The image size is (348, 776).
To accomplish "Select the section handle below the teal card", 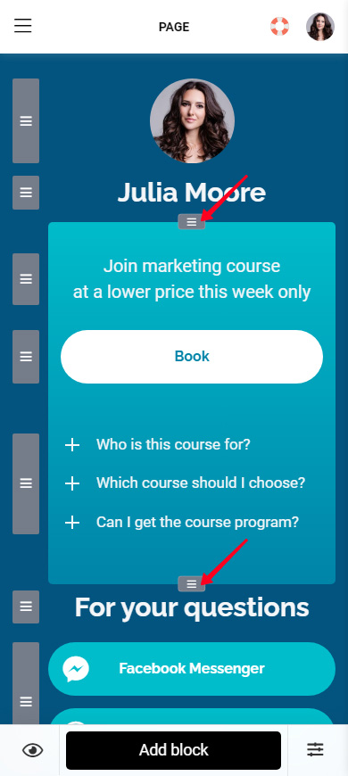I will (192, 584).
